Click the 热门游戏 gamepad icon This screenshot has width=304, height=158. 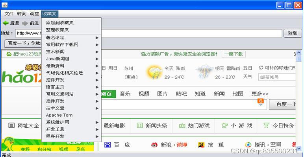(x=182, y=126)
